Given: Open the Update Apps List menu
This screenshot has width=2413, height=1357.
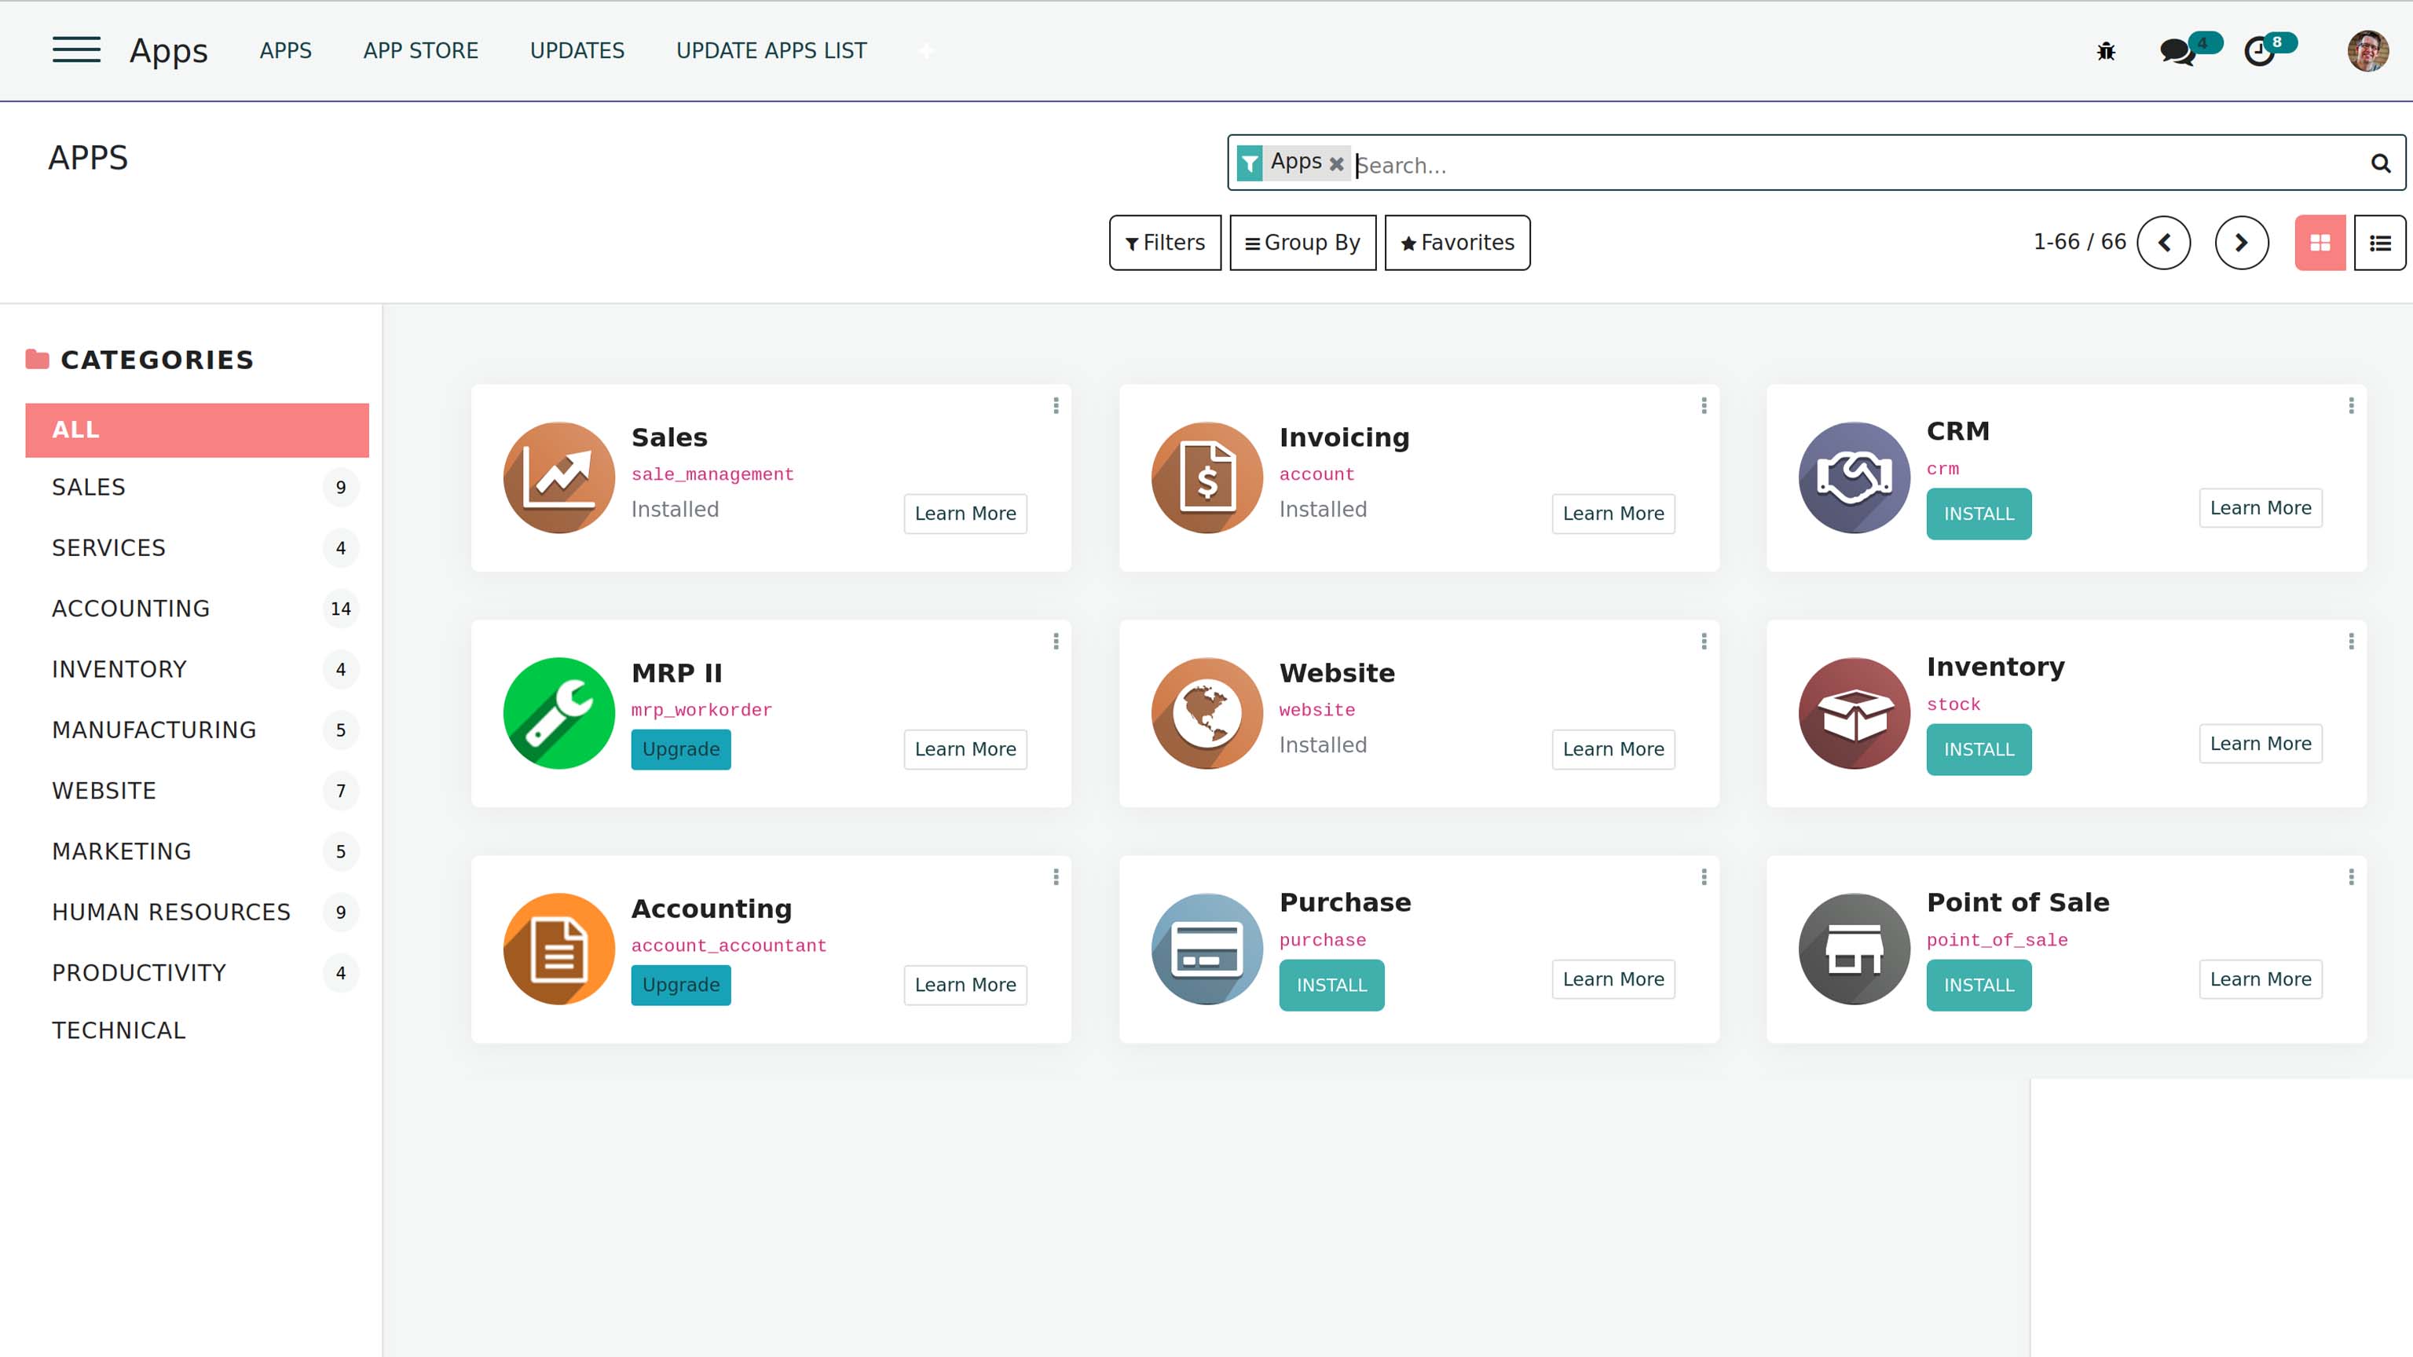Looking at the screenshot, I should 771,50.
